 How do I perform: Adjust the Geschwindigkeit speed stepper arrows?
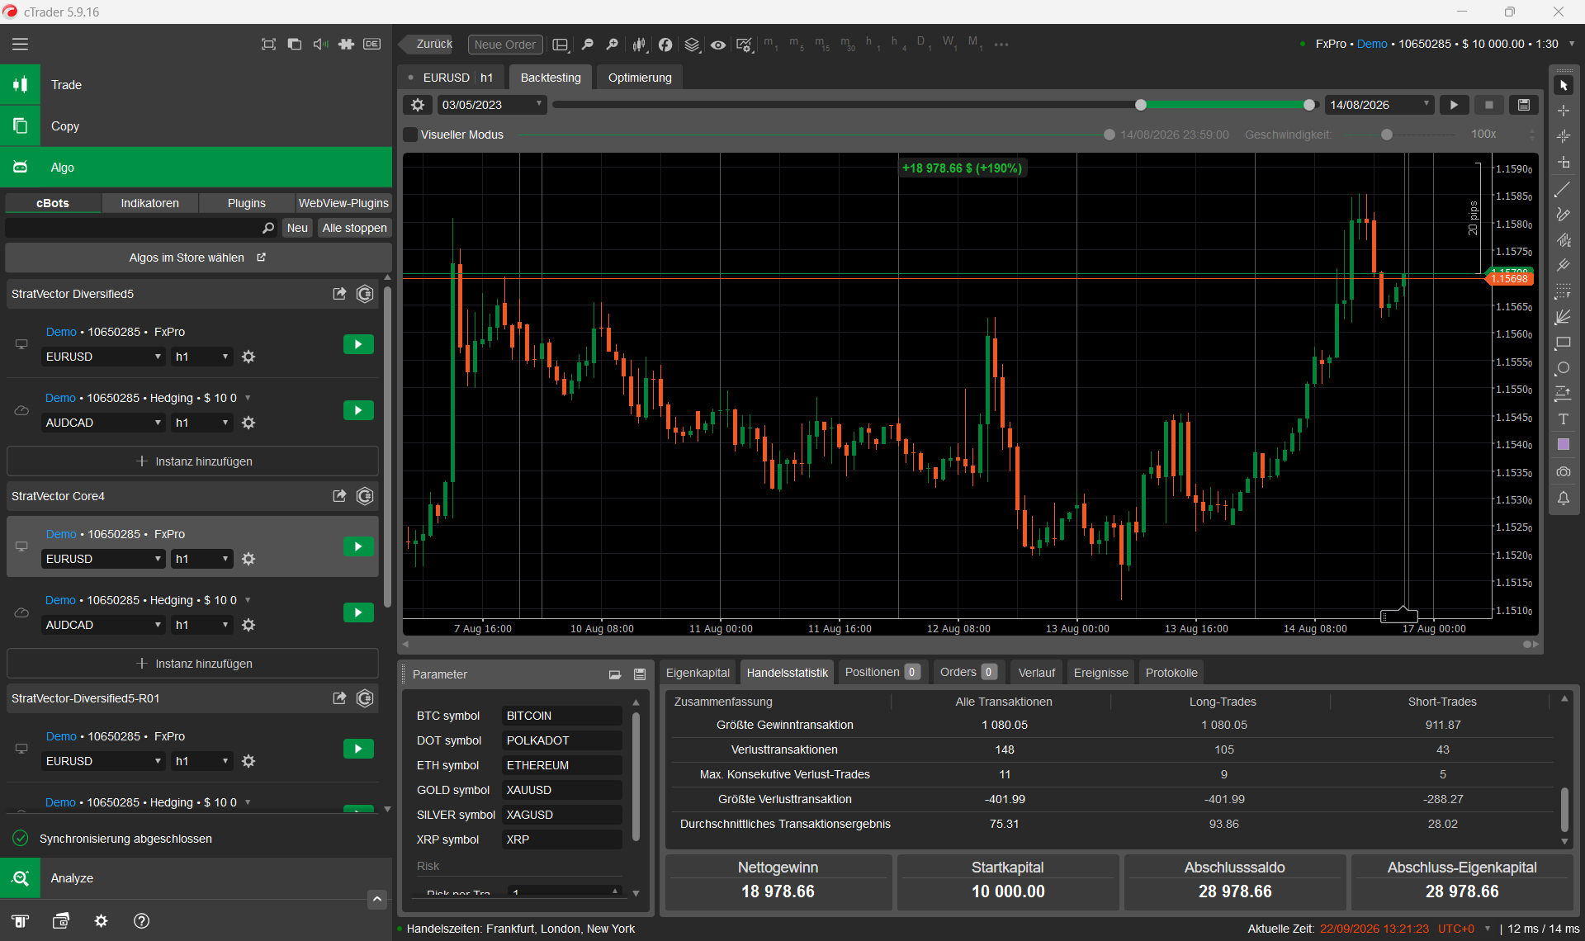[x=1532, y=135]
